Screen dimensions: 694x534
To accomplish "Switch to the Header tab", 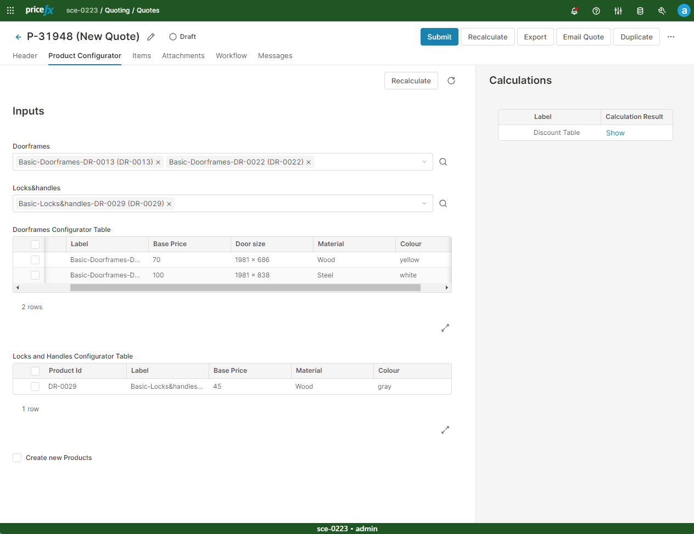I will (x=25, y=55).
